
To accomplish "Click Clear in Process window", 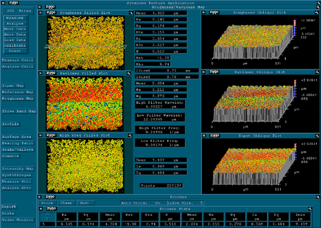I will [x=66, y=203].
